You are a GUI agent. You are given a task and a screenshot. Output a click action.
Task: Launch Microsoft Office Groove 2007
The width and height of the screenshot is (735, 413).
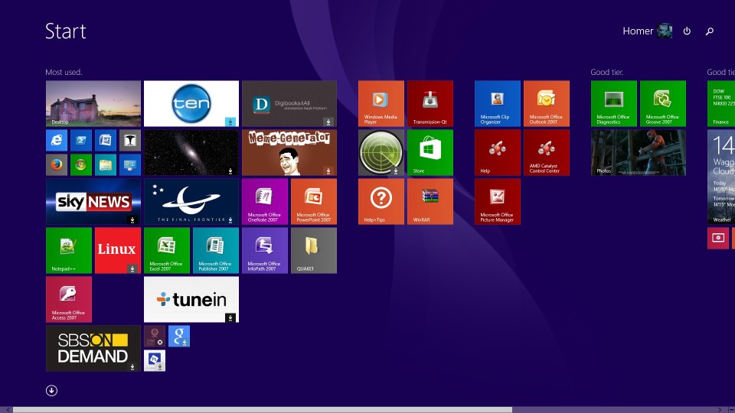(x=663, y=103)
